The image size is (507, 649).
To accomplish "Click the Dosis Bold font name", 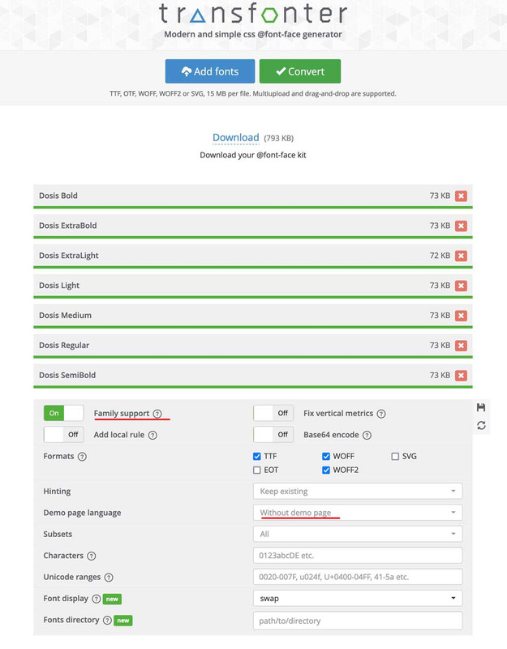I will tap(58, 196).
